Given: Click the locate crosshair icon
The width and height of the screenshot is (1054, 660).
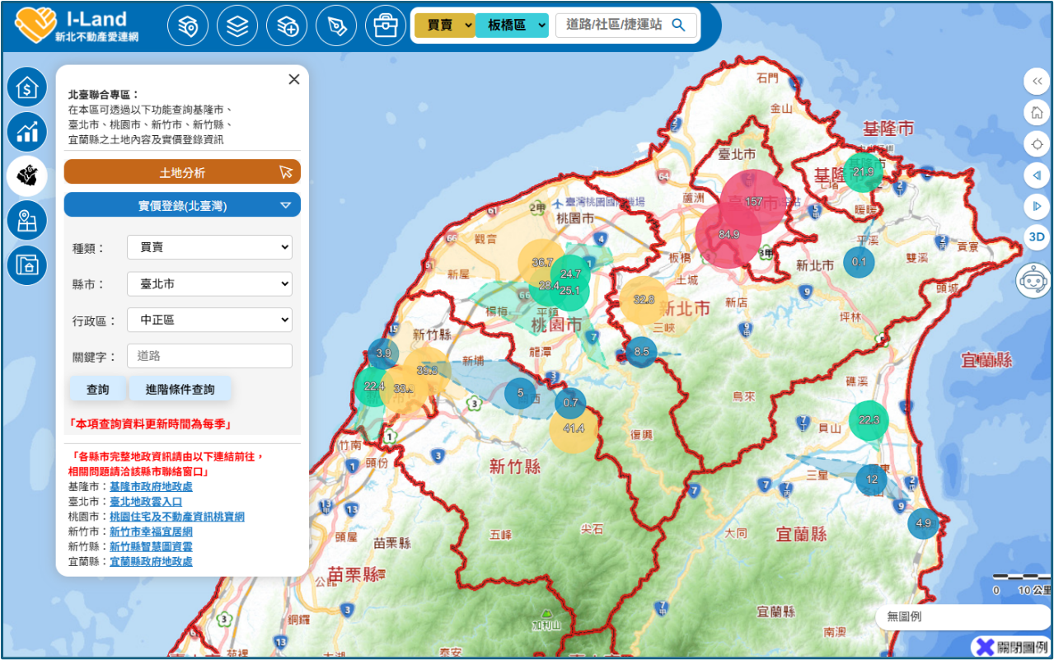Looking at the screenshot, I should point(1037,143).
